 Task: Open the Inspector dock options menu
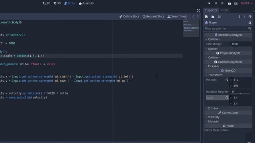253,10
